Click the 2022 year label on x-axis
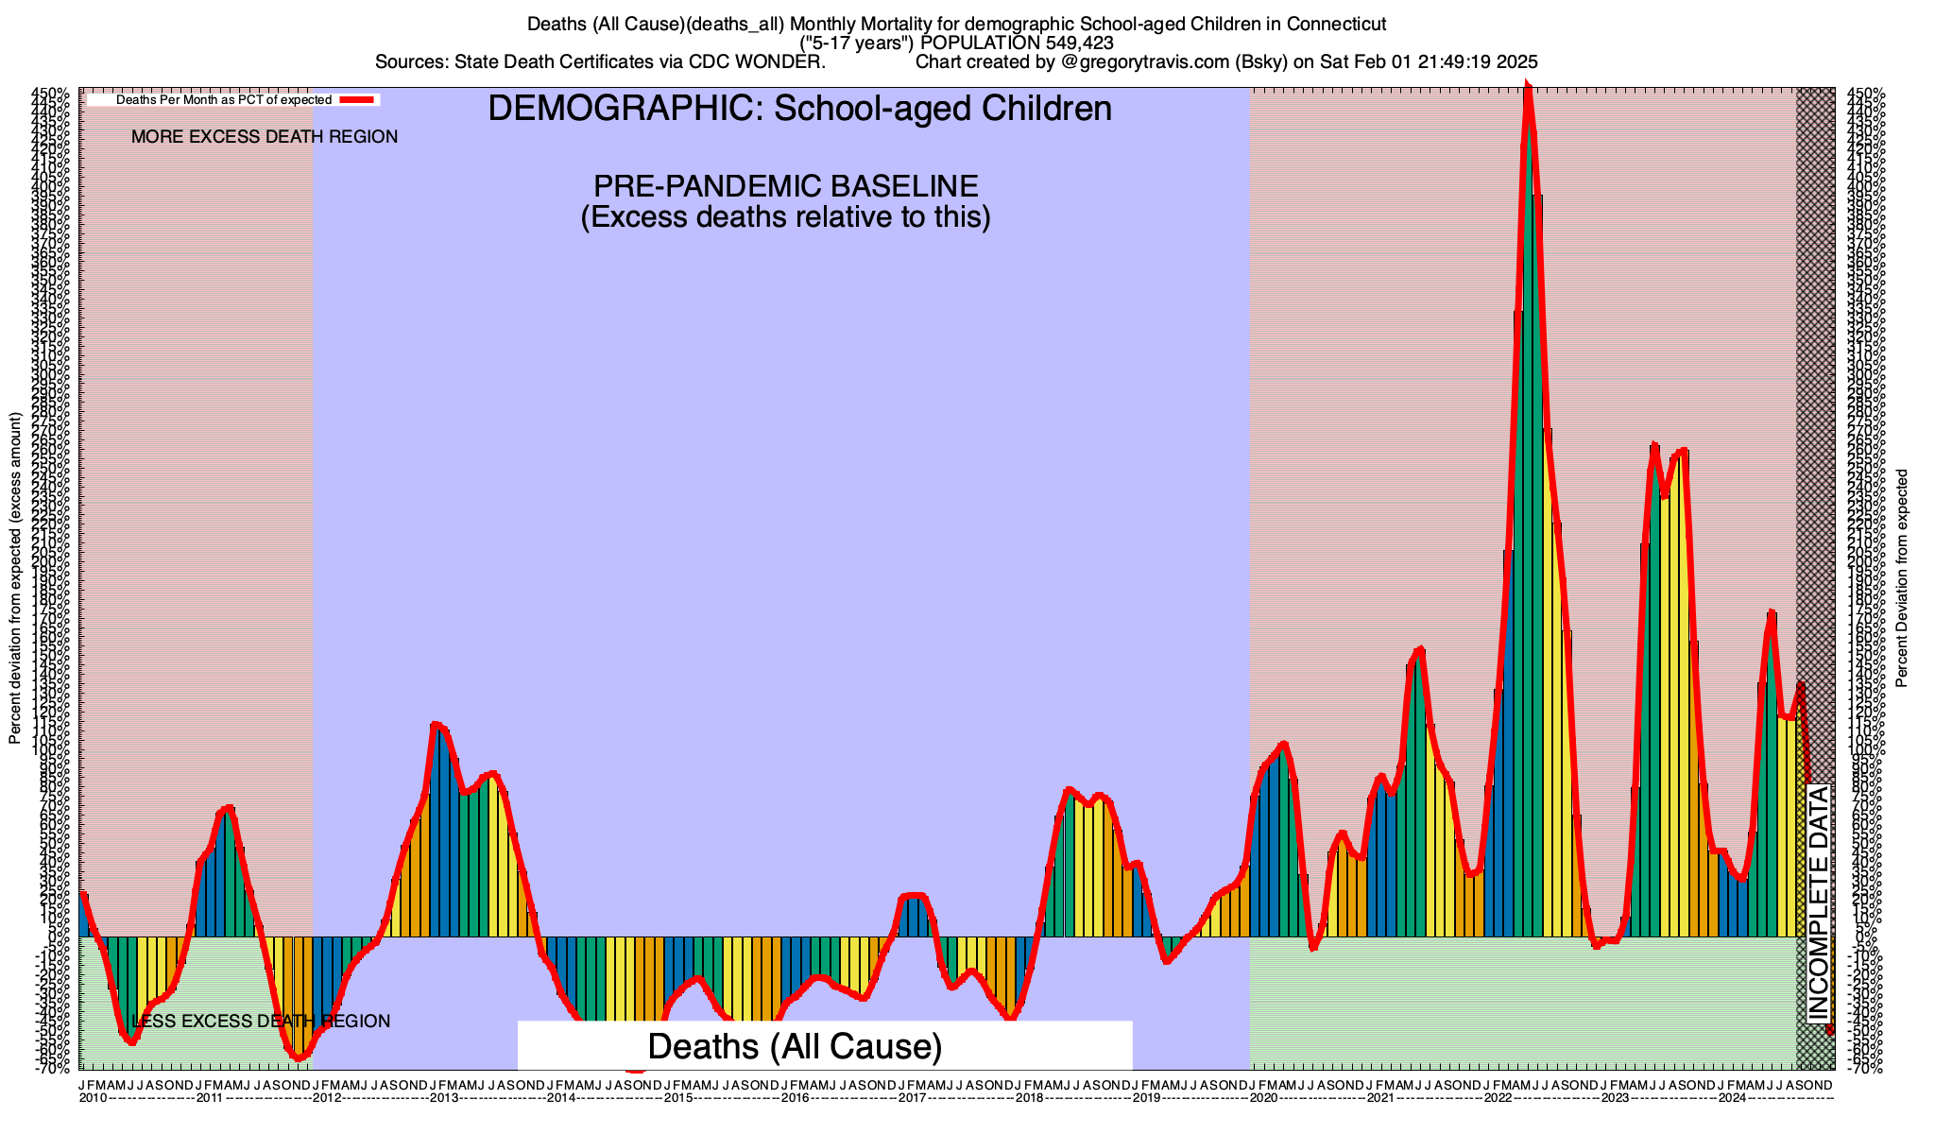Screen dimensions: 1935x1134 pyautogui.click(x=1498, y=1098)
